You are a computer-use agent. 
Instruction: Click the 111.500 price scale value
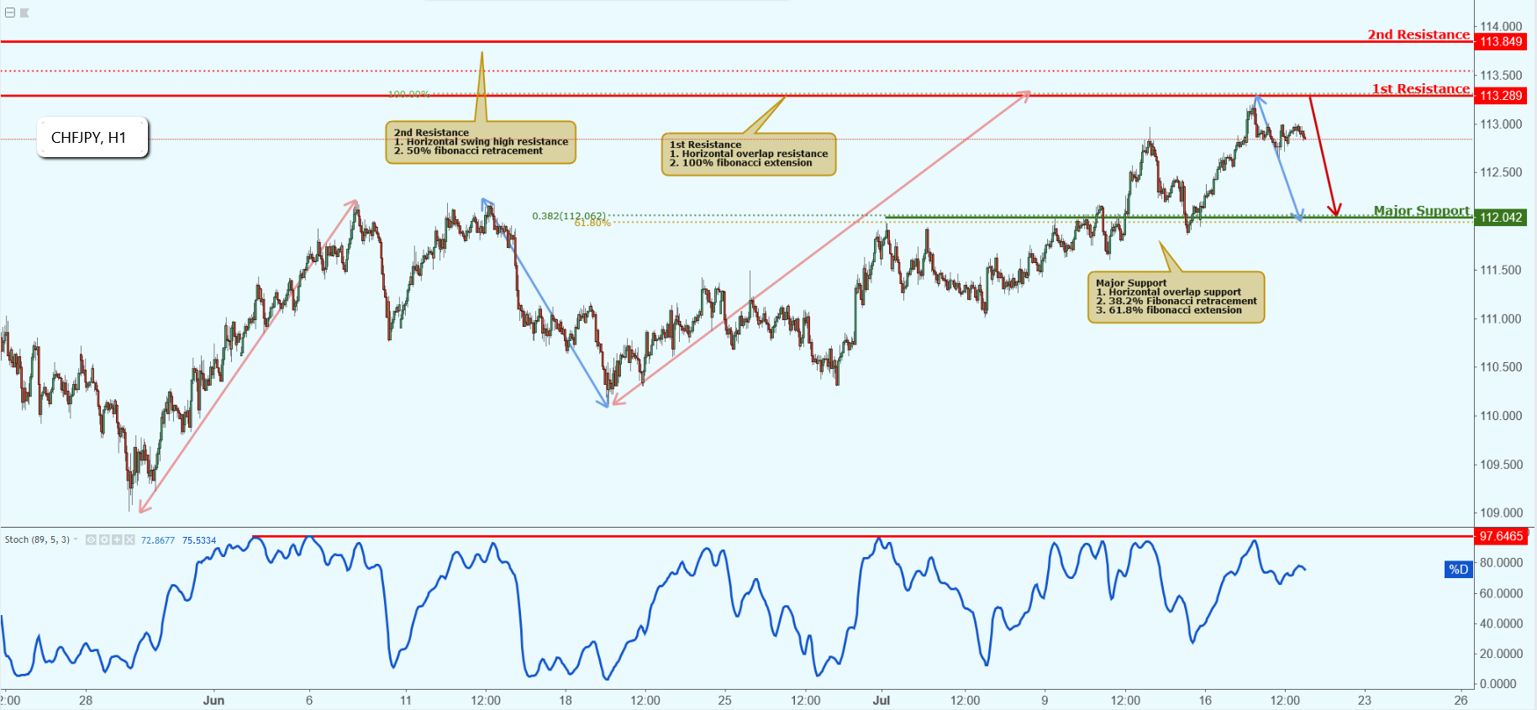(x=1501, y=270)
